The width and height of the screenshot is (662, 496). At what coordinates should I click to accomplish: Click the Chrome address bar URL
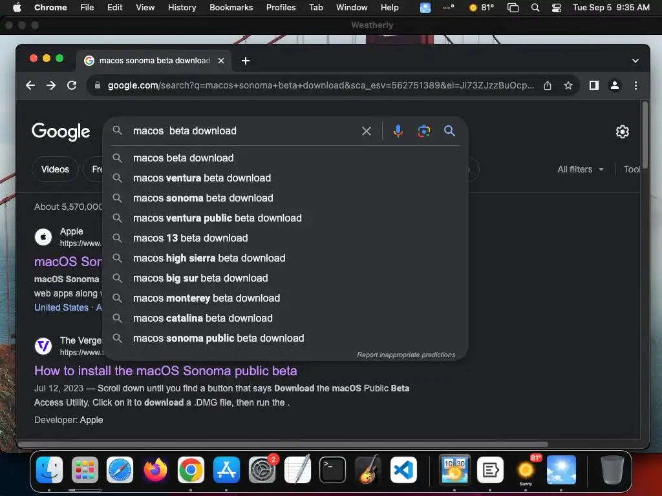click(x=321, y=86)
